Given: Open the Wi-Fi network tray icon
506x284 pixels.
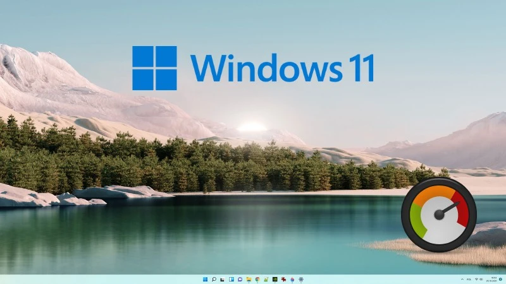Looking at the screenshot, I should click(477, 279).
